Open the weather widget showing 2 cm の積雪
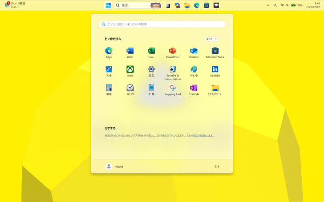Screen dimensions: 324x202 click(15, 5)
